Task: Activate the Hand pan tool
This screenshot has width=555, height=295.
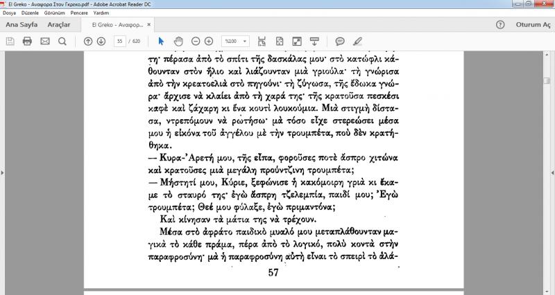Action: (178, 42)
